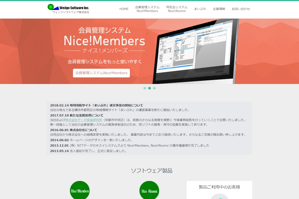Go to HOME in the navigation
This screenshot has height=199, width=299.
click(x=124, y=9)
